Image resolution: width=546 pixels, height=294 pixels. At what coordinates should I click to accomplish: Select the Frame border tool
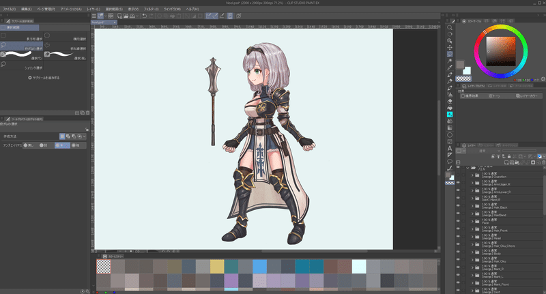click(x=450, y=141)
